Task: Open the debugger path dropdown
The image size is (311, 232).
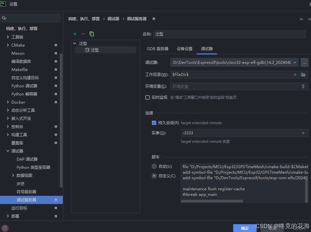Action: tap(295, 63)
